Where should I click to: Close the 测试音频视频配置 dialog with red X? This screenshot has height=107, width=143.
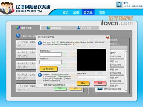108,37
